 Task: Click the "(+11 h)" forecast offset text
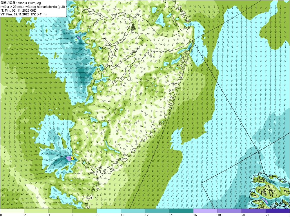[x=42, y=14]
